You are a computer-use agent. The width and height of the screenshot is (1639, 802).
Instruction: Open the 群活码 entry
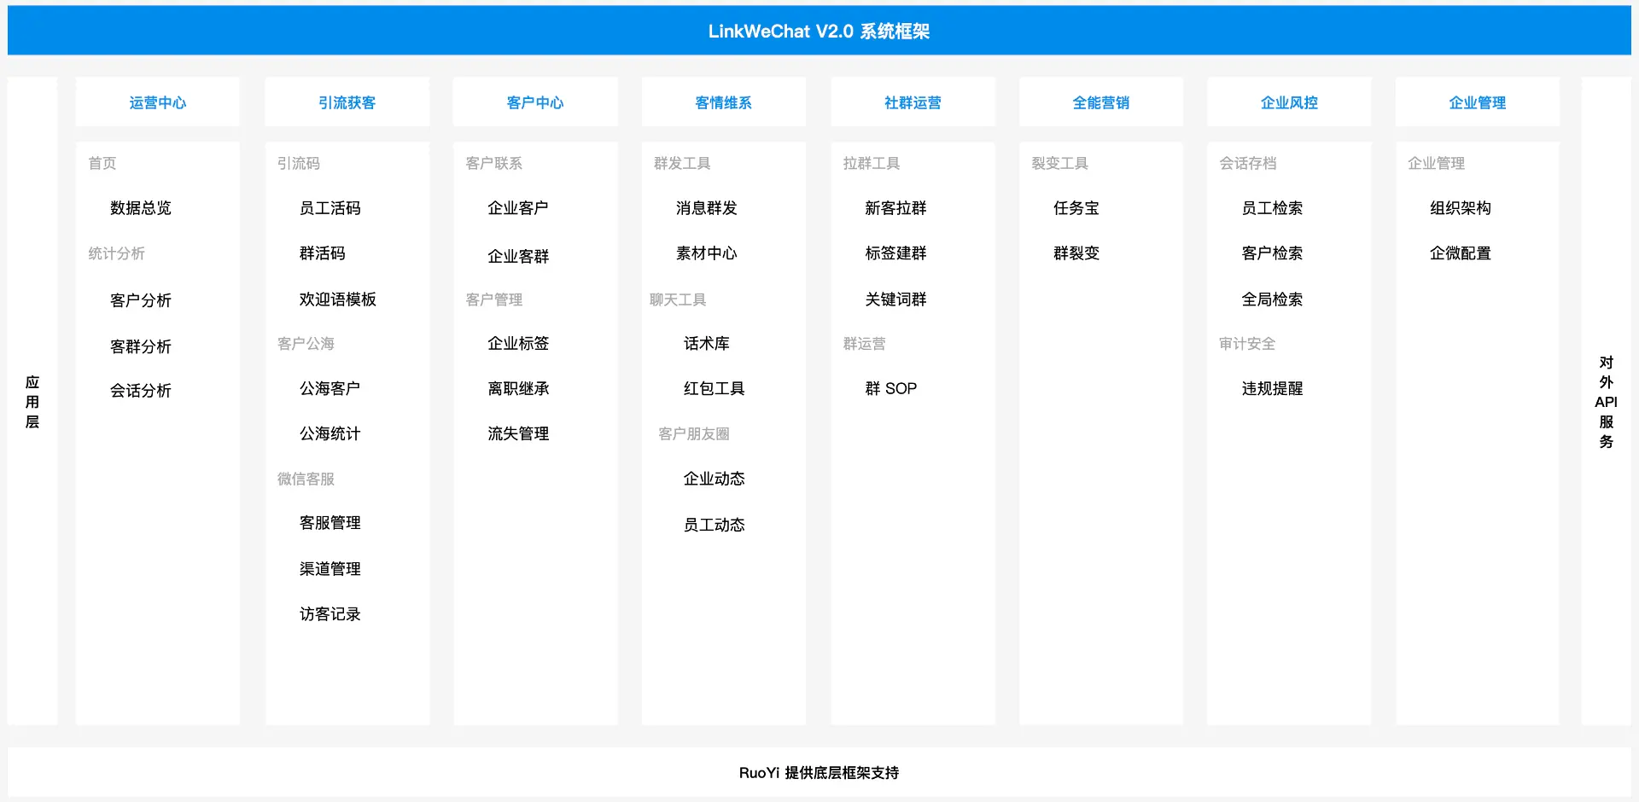[323, 253]
